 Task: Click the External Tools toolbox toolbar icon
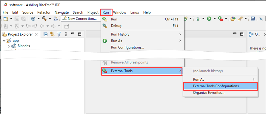pos(220,19)
